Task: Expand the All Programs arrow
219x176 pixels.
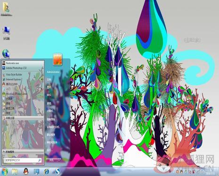Action: pyautogui.click(x=4, y=152)
